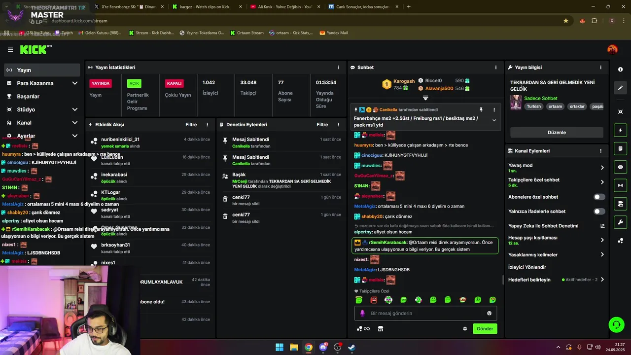This screenshot has width=631, height=355.
Task: Open Hedefleri belirleyin arrow
Action: click(x=602, y=280)
